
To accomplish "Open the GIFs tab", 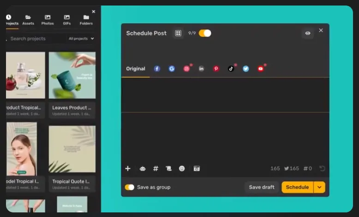I will point(67,20).
